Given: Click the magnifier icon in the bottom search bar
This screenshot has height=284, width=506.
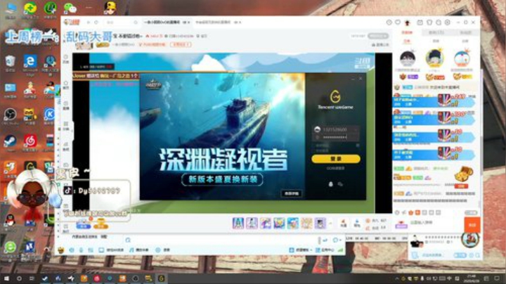Looking at the screenshot, I should pos(128,240).
